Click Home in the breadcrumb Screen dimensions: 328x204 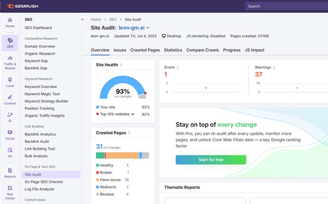96,20
